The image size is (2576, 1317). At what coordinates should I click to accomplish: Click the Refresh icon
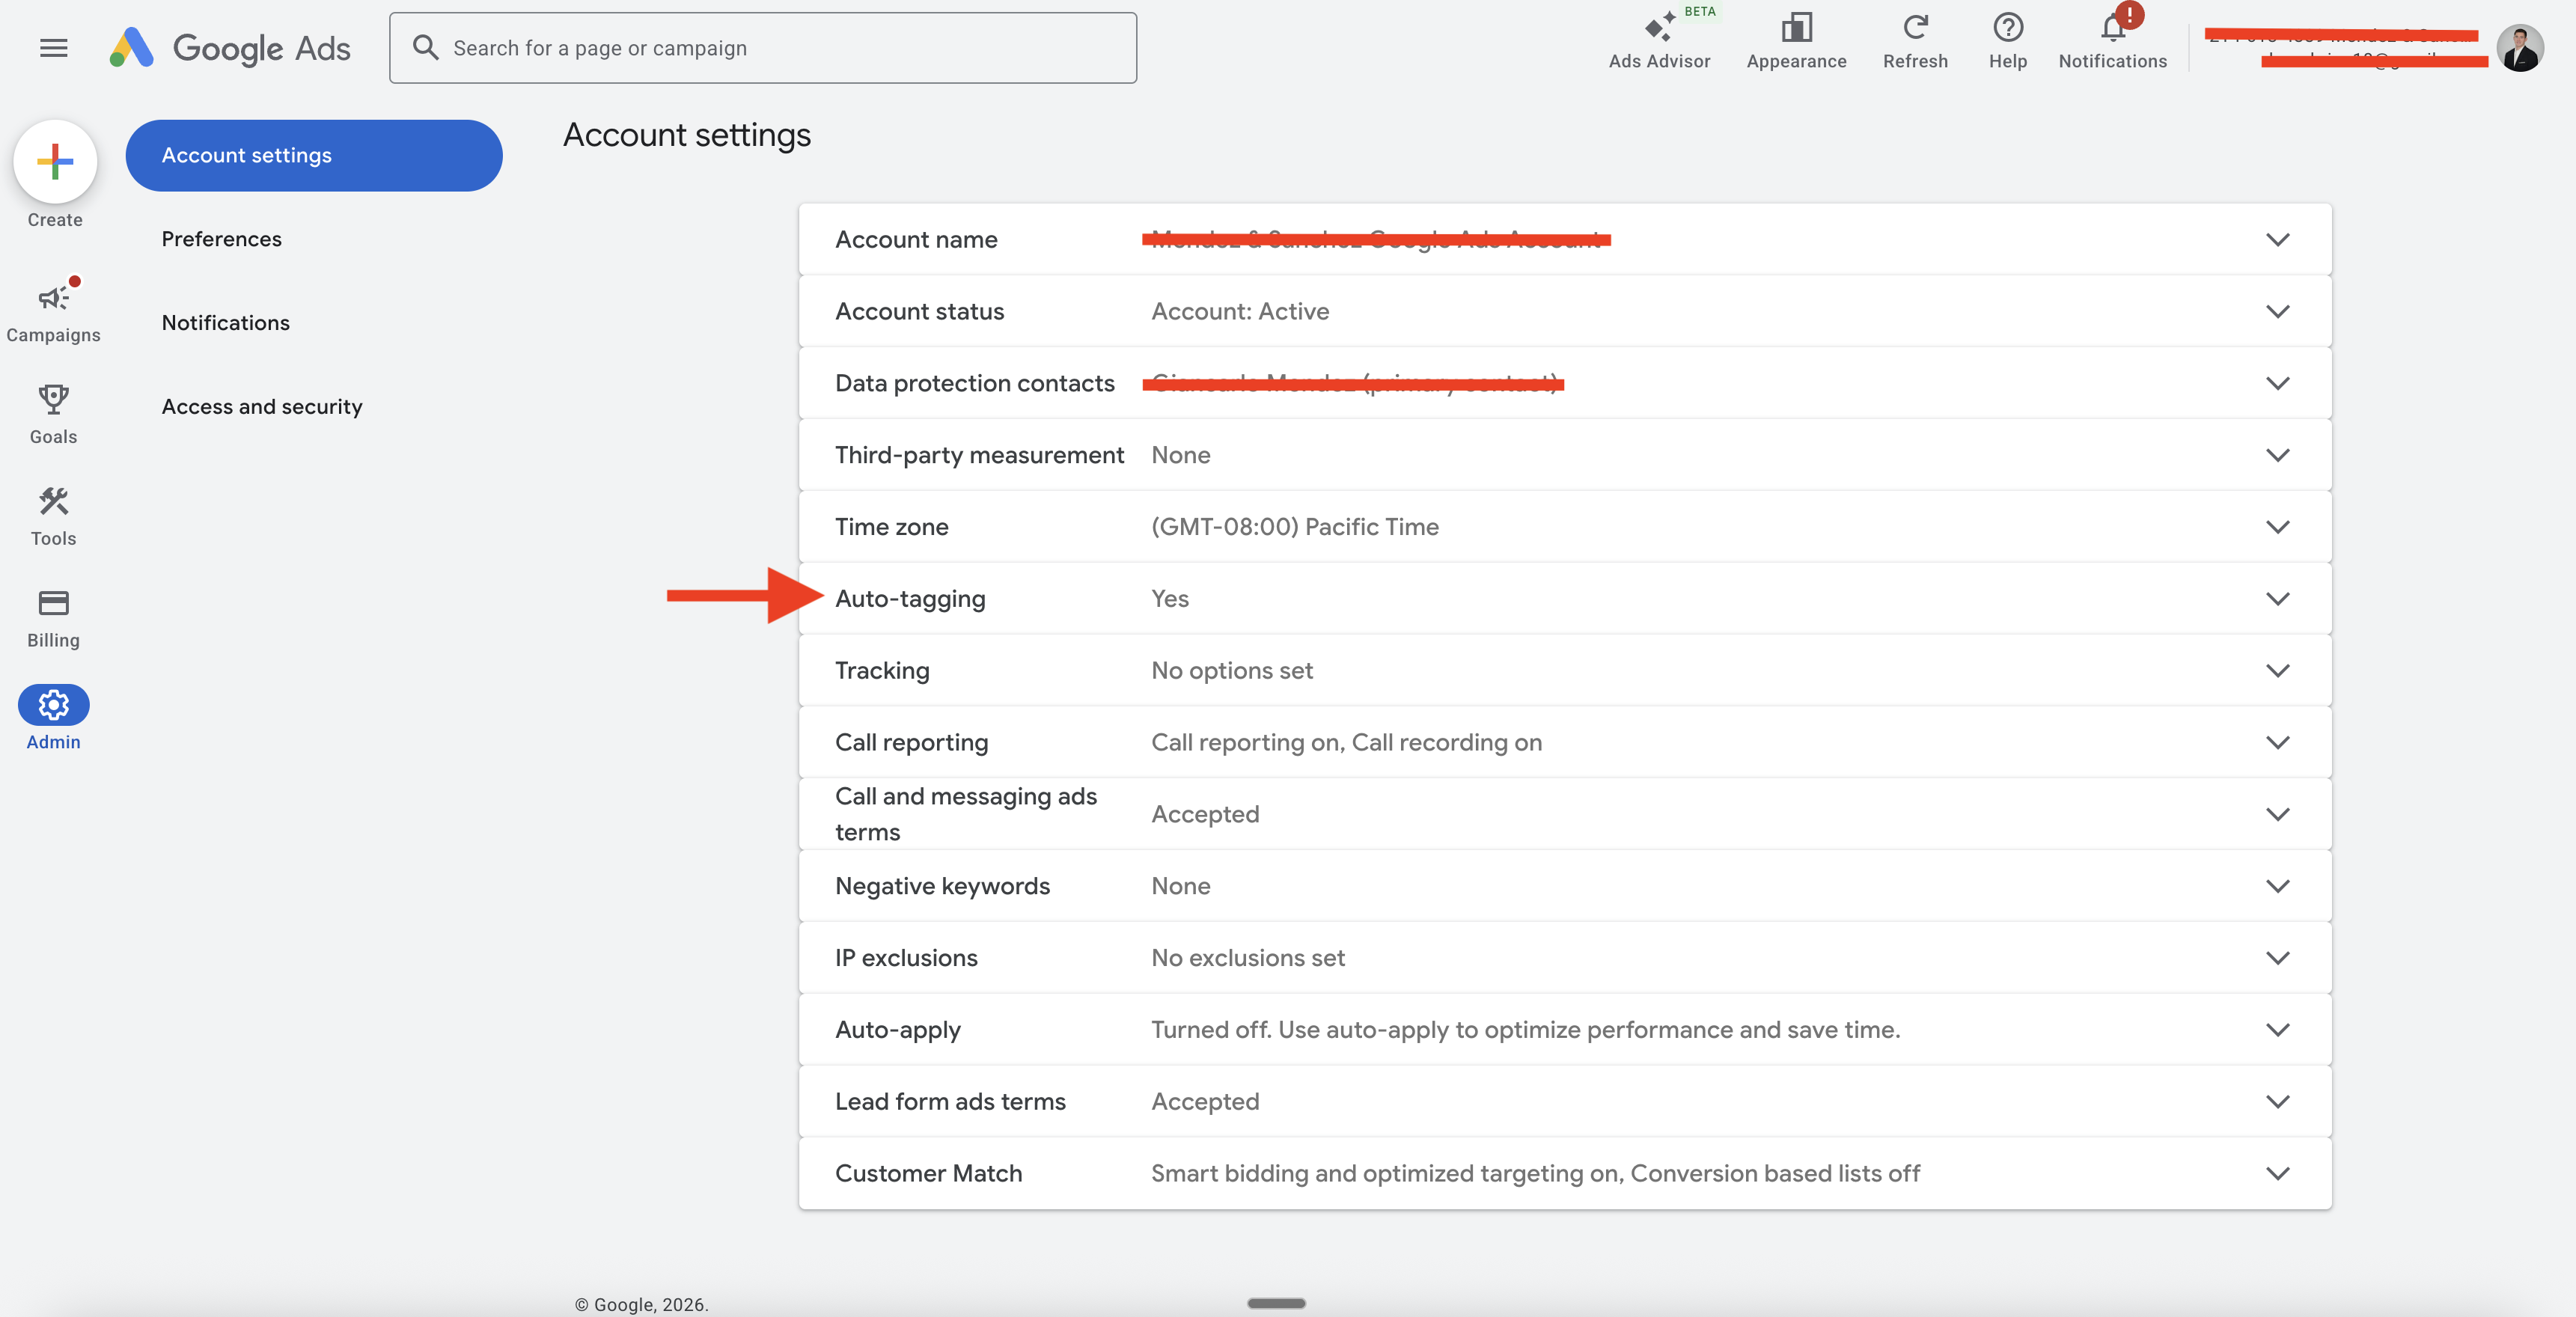(x=1915, y=28)
